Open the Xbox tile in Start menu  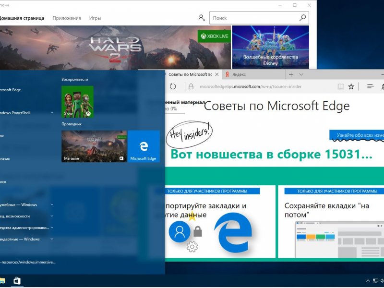(x=77, y=102)
